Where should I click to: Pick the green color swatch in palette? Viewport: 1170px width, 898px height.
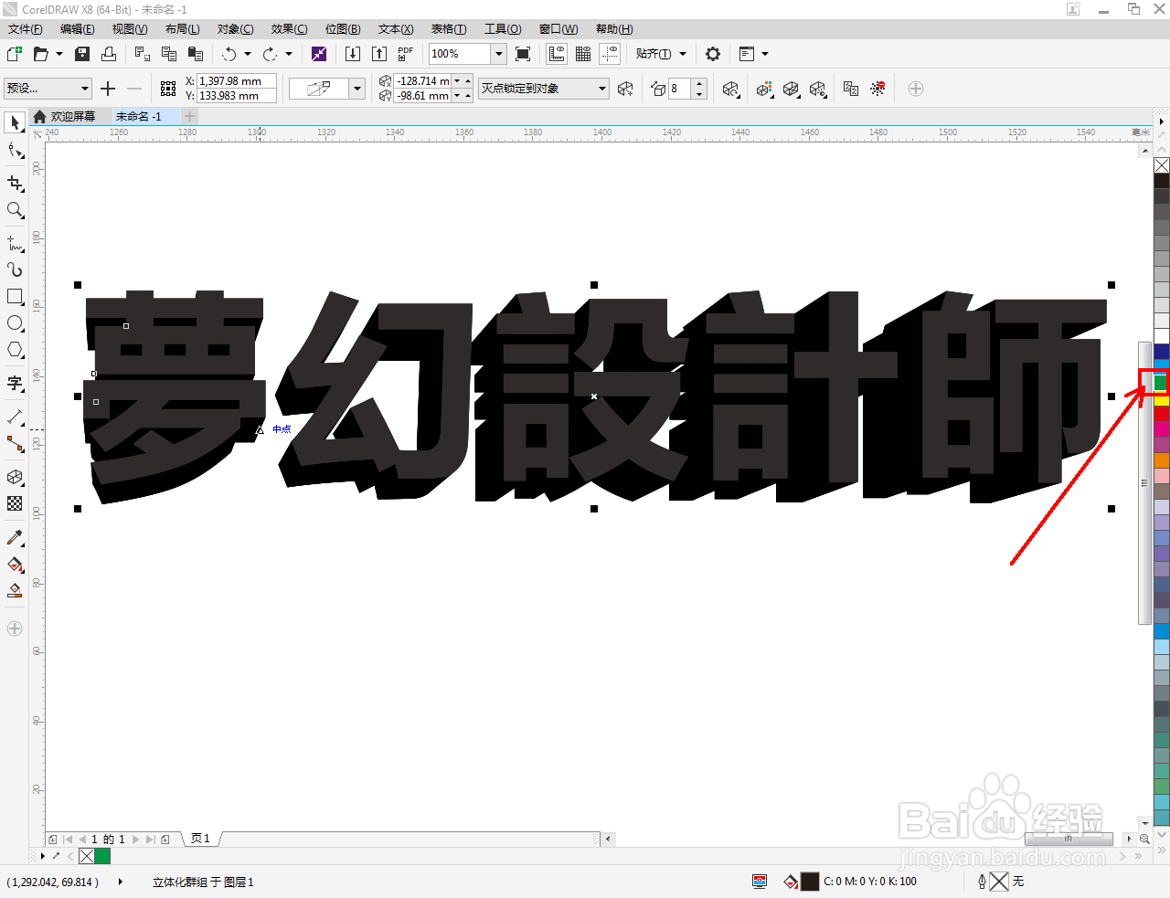tap(1161, 383)
